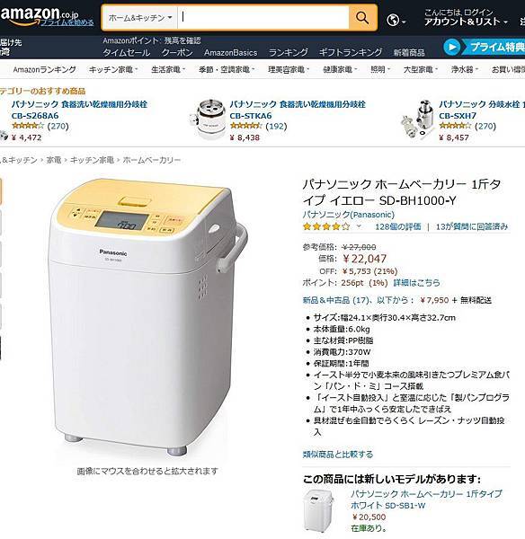
Task: Click the product star rating icons
Action: pyautogui.click(x=326, y=226)
